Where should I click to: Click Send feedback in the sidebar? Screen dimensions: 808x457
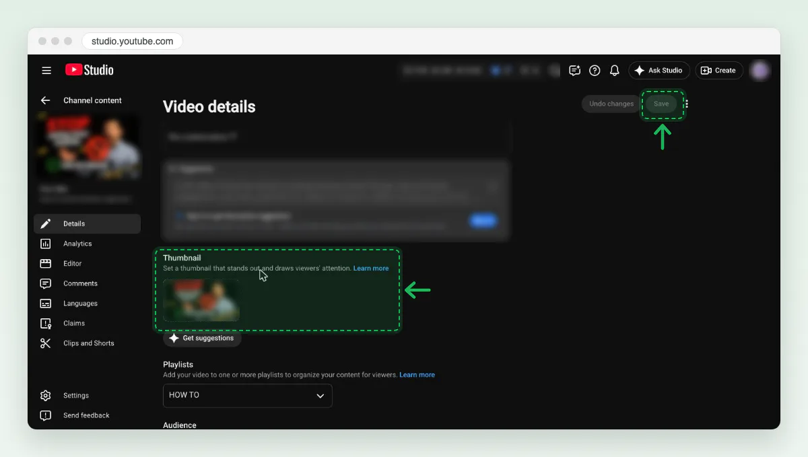tap(88, 415)
